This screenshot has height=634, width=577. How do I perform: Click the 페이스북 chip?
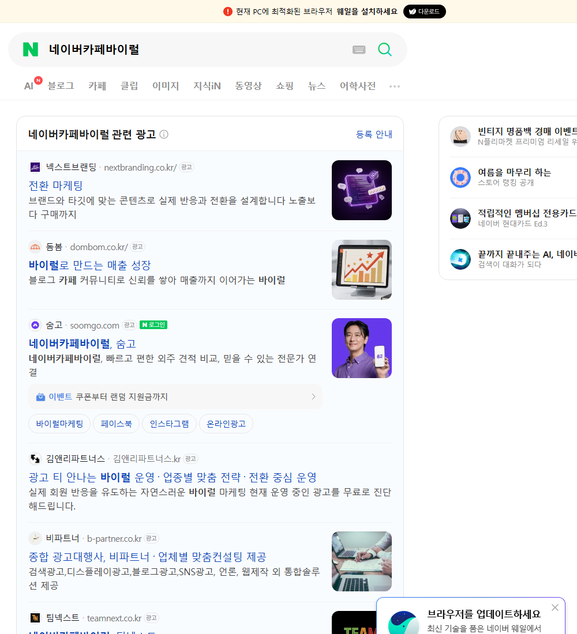(116, 424)
